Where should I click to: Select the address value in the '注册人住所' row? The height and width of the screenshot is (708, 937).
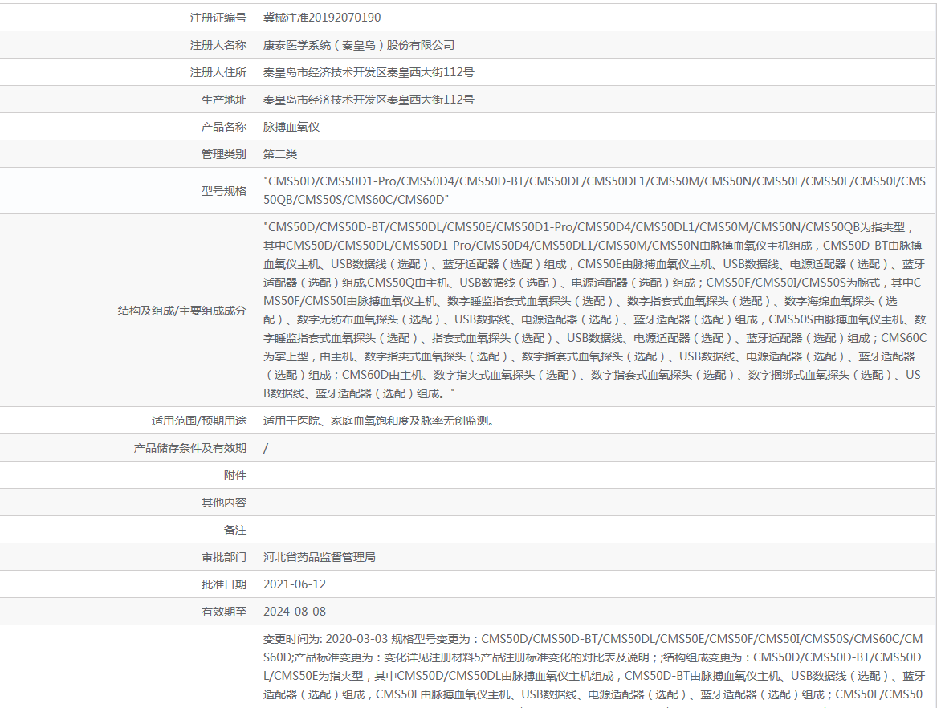369,72
